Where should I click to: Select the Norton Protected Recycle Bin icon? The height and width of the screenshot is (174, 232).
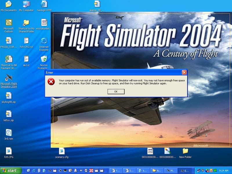pos(44,59)
